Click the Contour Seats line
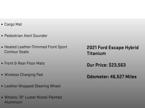 coord(17,52)
